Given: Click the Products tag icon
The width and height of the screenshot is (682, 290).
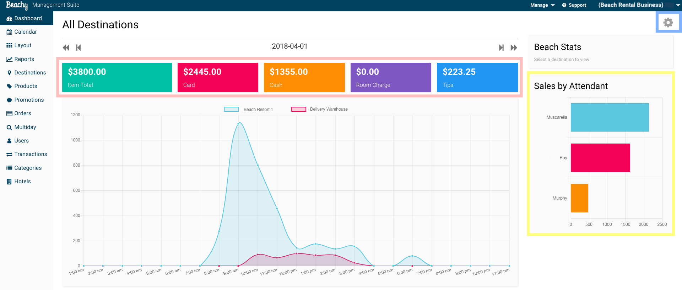Looking at the screenshot, I should point(9,86).
